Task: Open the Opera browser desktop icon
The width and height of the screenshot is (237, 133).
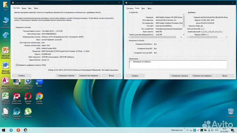Action: click(28, 97)
